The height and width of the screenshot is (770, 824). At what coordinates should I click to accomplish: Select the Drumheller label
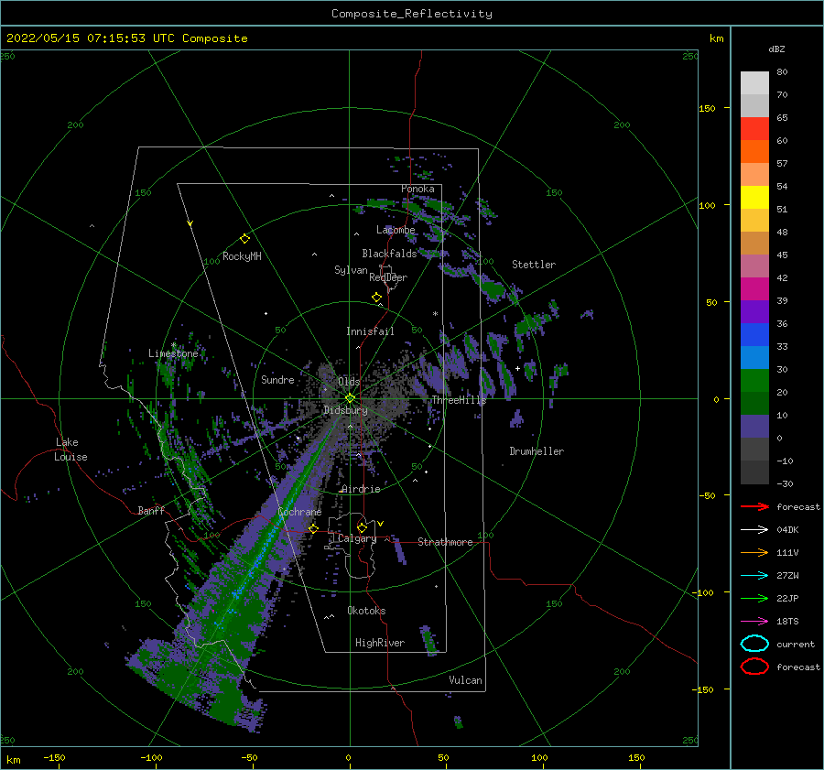537,451
